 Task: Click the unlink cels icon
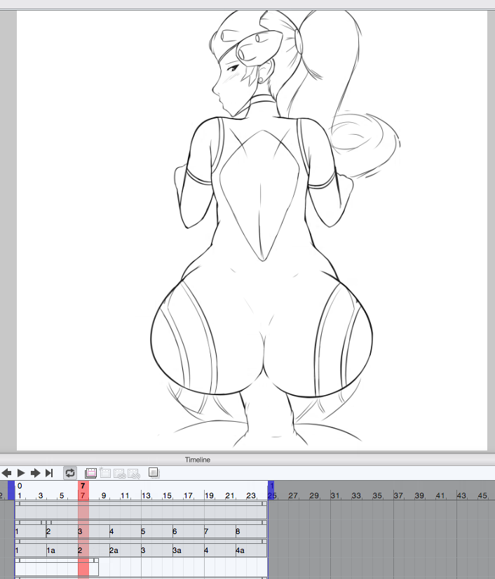coord(134,474)
